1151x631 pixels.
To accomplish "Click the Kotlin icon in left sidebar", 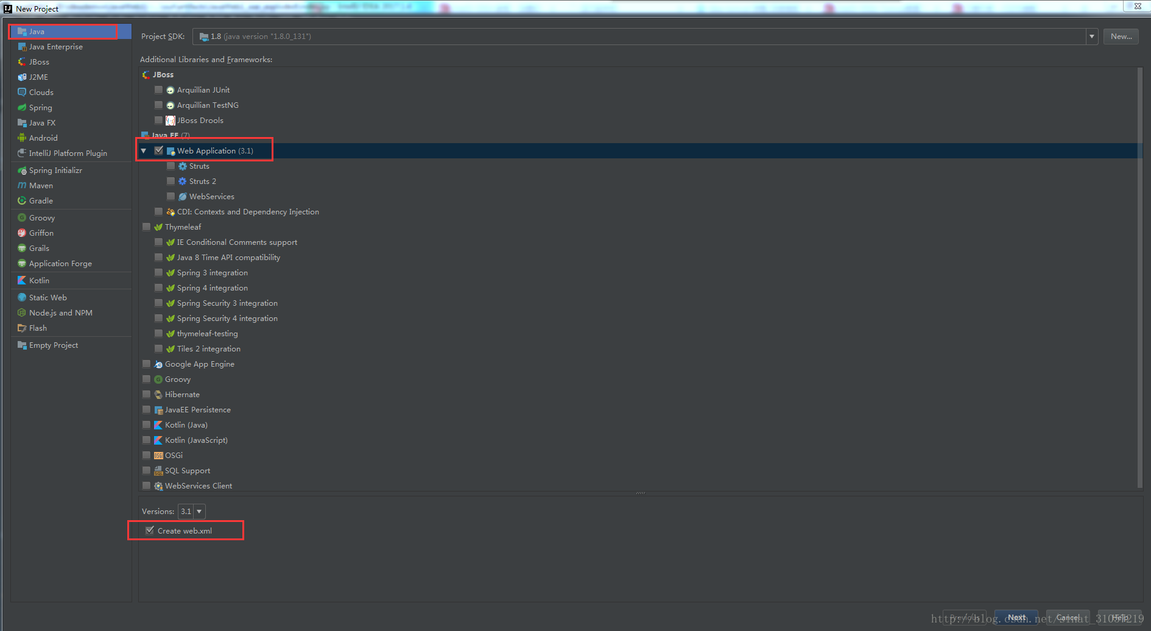I will tap(22, 280).
